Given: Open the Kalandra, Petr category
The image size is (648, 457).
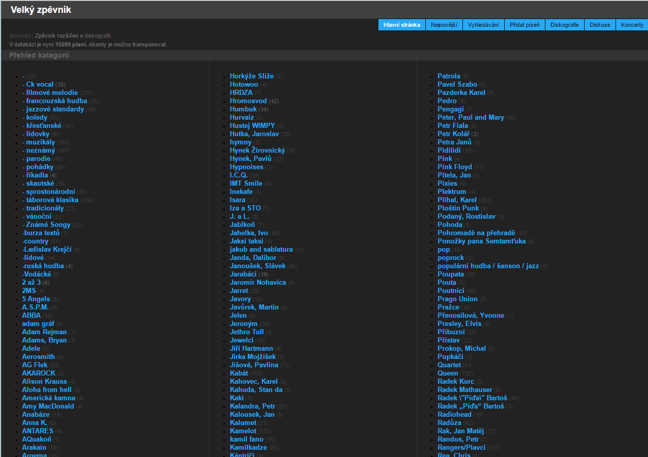Looking at the screenshot, I should click(253, 406).
